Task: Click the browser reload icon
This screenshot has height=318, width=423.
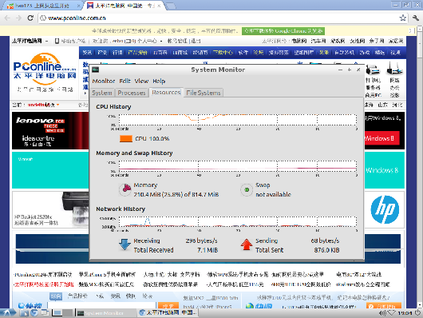Action: coord(30,18)
